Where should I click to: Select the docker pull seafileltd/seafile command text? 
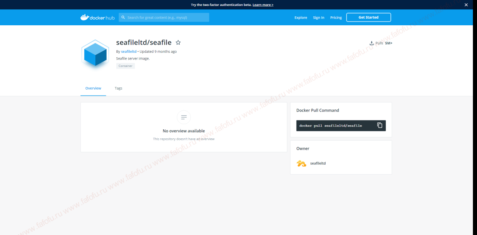(331, 126)
